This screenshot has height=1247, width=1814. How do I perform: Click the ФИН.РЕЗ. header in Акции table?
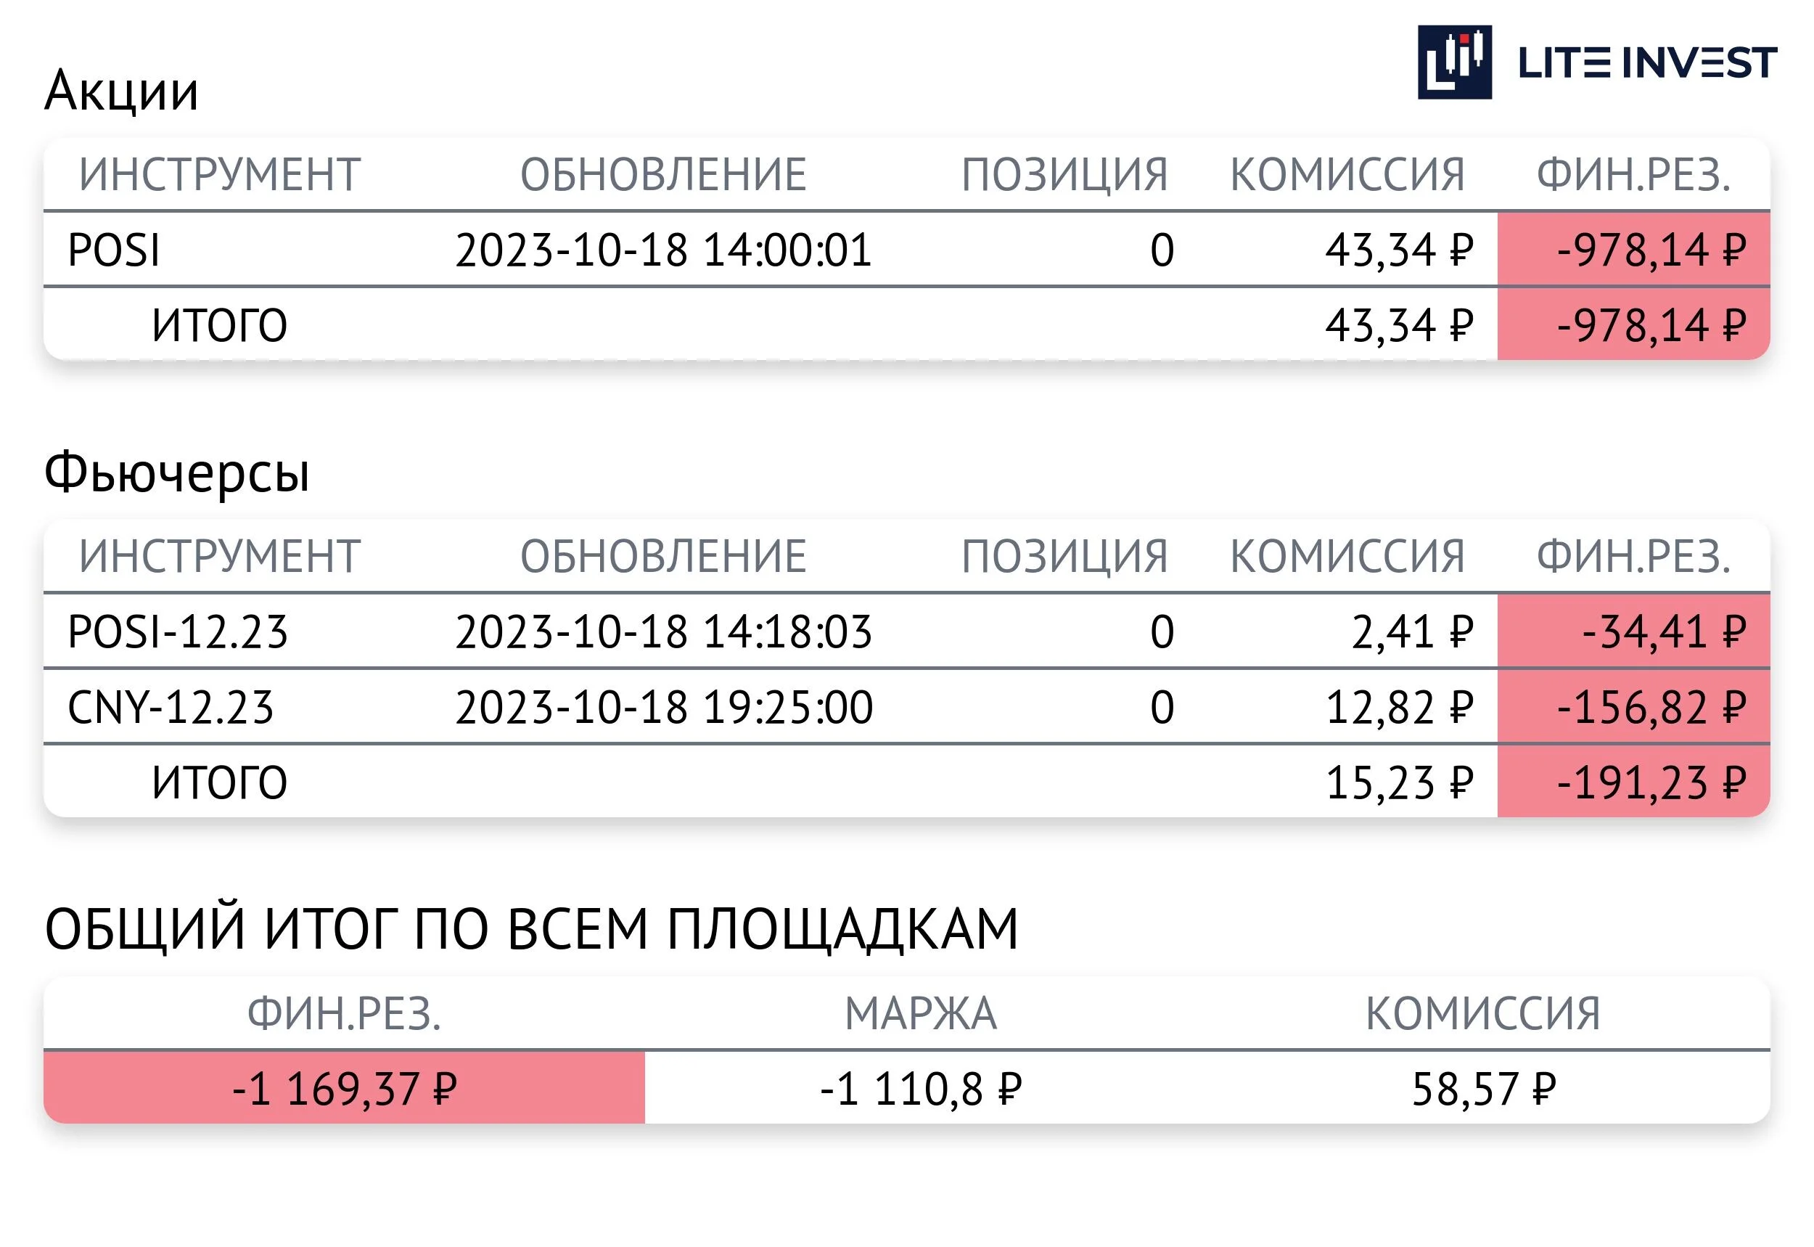pos(1633,173)
